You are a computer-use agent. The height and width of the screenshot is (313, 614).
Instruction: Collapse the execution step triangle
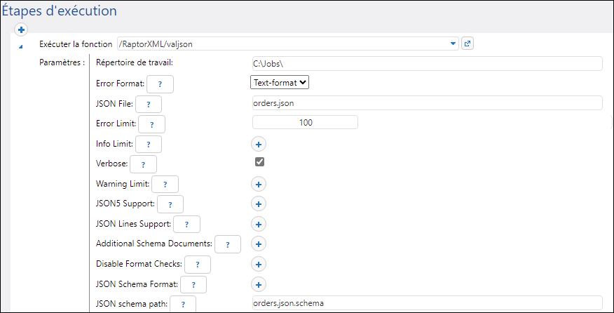pos(20,47)
